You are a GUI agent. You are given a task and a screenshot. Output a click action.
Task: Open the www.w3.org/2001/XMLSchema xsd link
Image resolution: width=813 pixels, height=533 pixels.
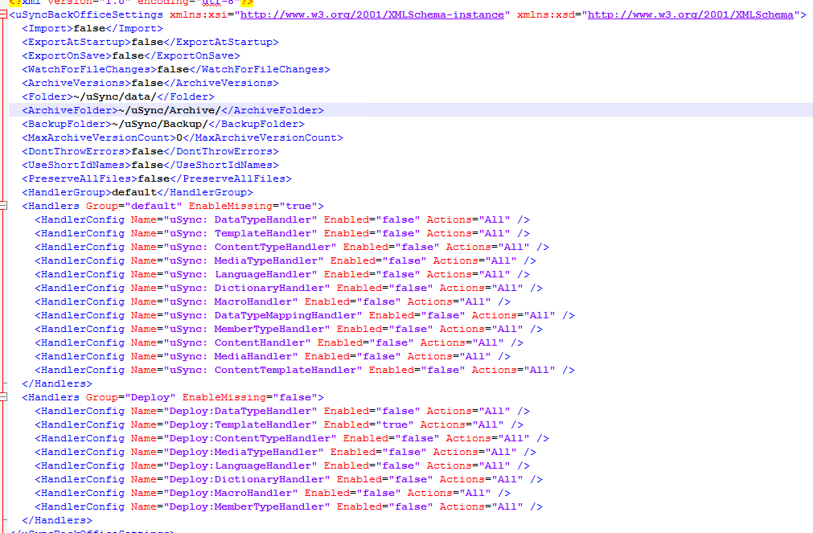[691, 14]
